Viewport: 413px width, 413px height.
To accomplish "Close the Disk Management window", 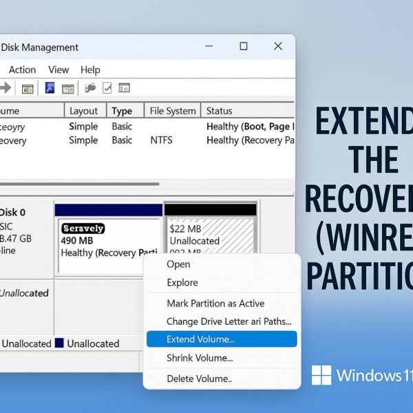I will click(278, 46).
